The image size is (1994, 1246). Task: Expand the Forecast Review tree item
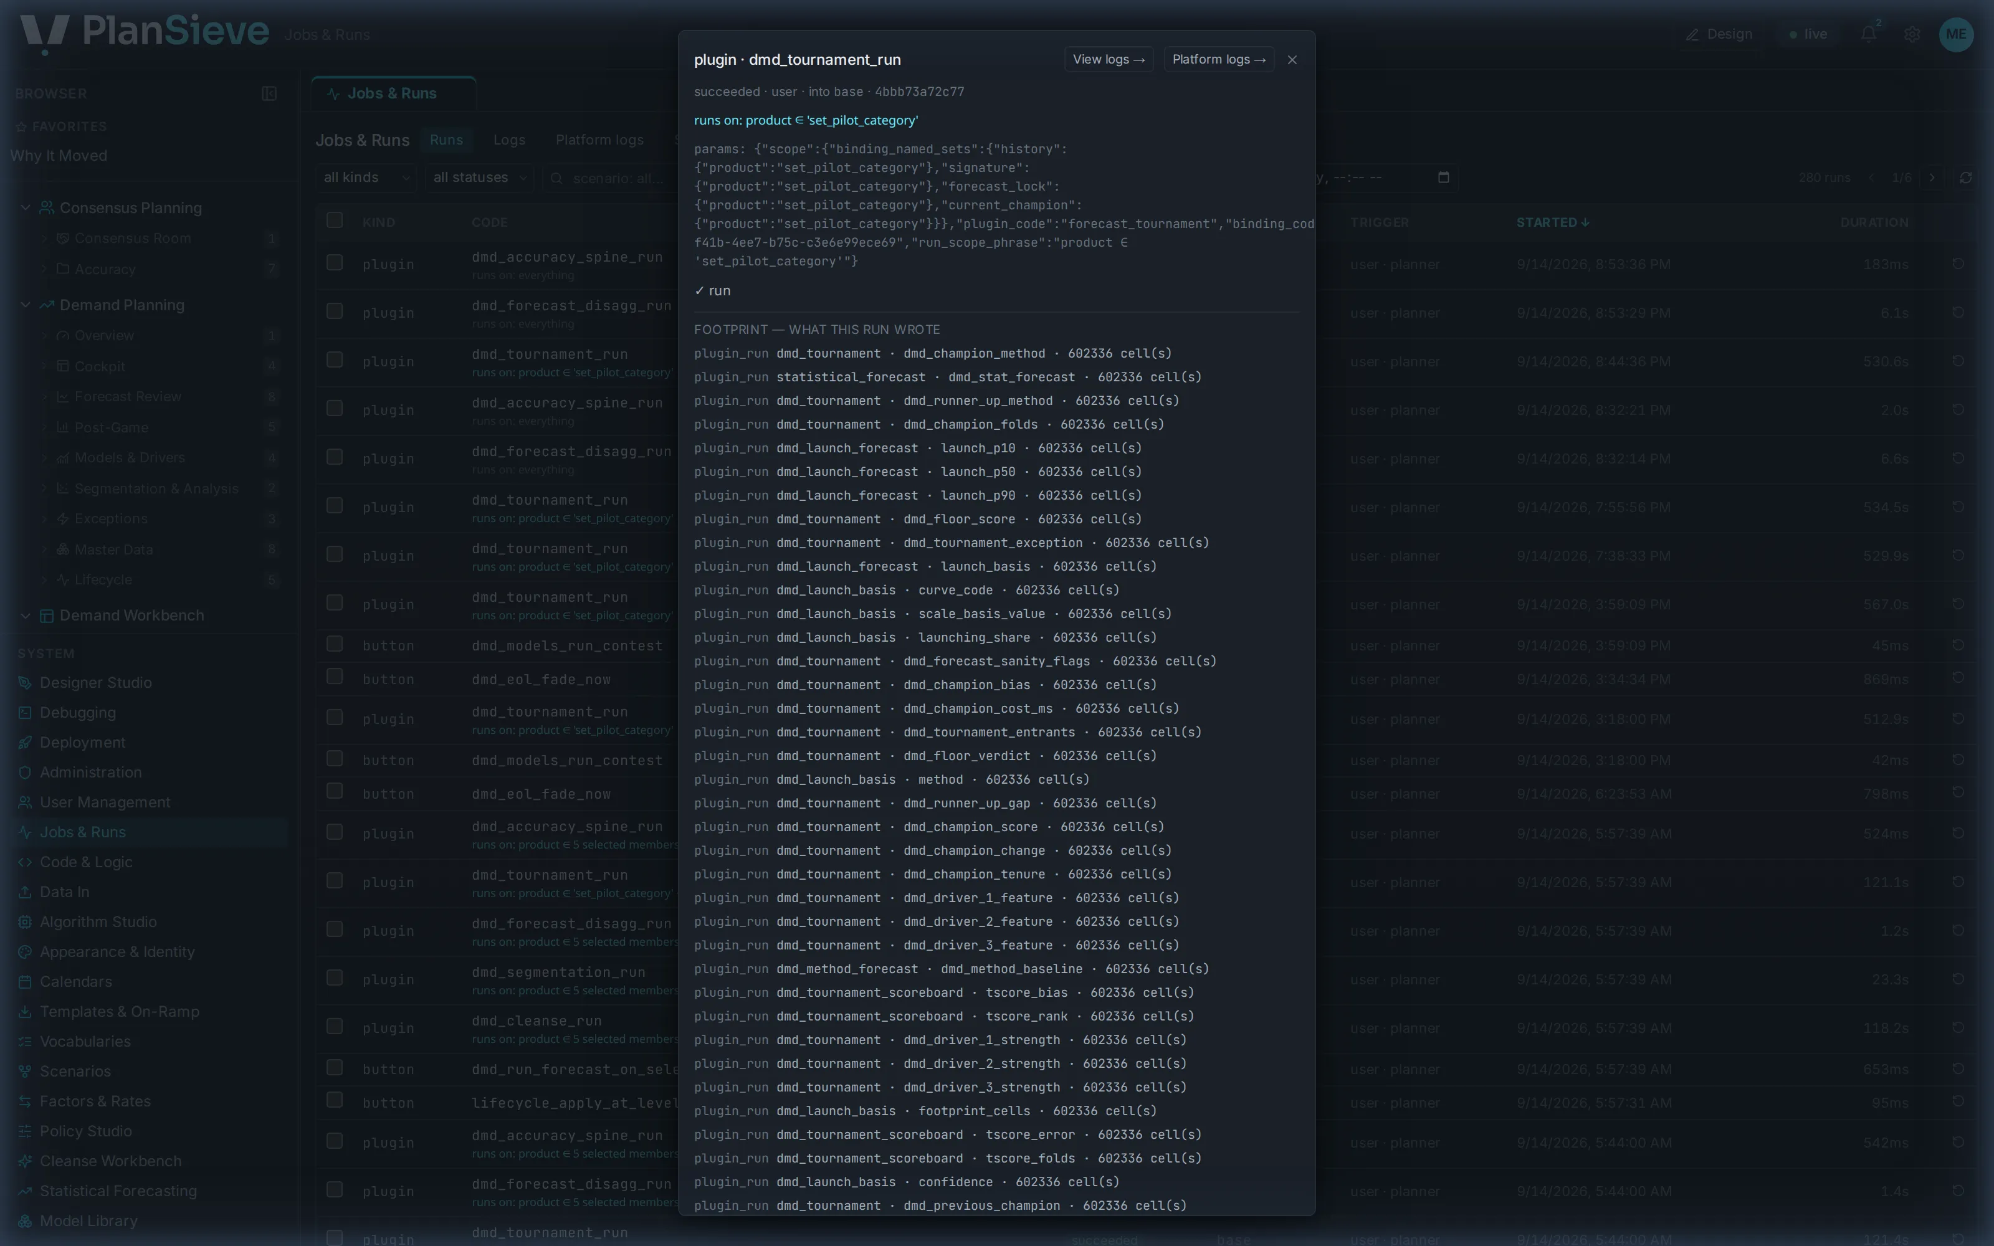tap(44, 396)
